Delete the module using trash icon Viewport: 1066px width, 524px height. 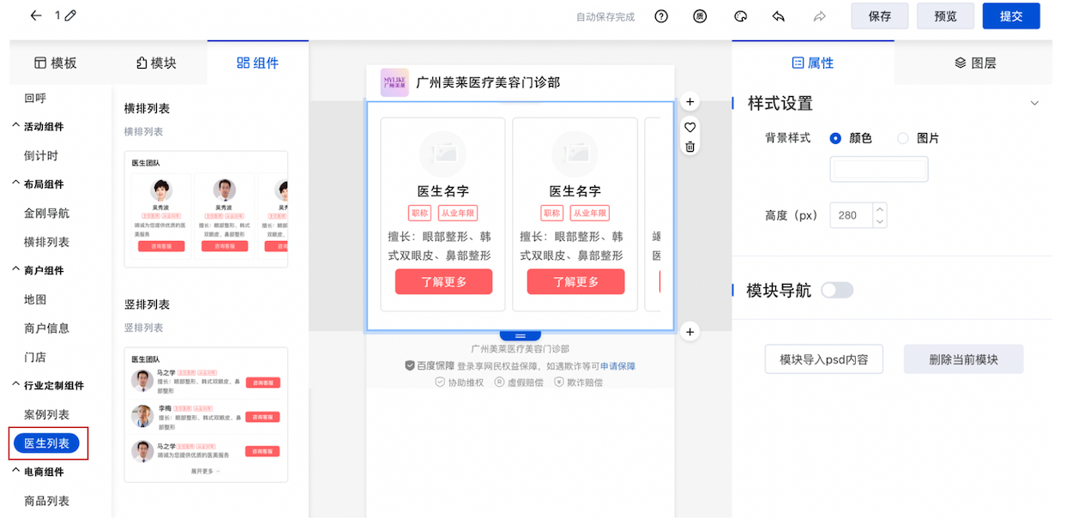tap(690, 147)
